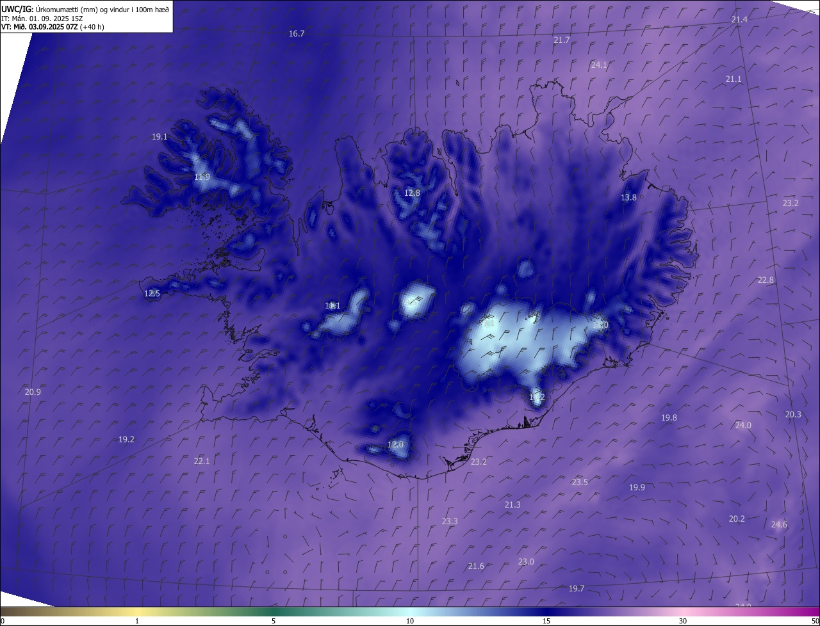Click the color scale tick label 30
The width and height of the screenshot is (820, 626).
683,622
